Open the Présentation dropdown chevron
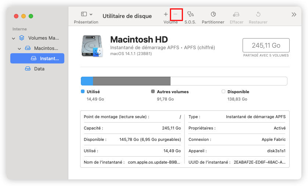 tap(91, 14)
